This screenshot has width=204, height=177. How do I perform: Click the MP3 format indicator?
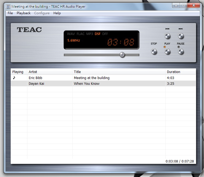coord(90,34)
